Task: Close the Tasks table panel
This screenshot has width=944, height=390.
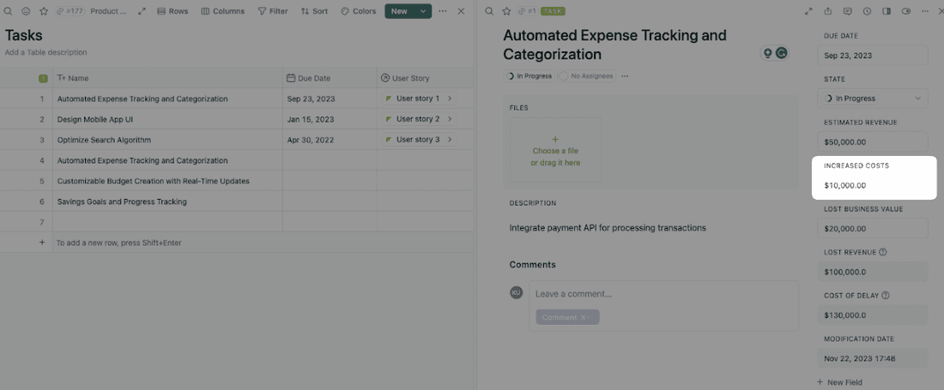Action: (461, 11)
